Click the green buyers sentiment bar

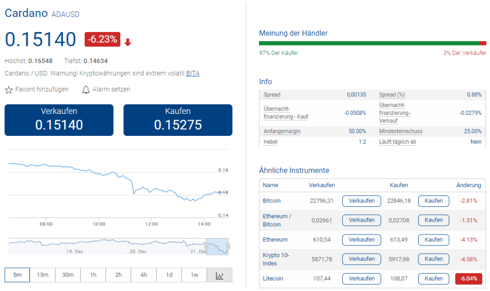(369, 43)
